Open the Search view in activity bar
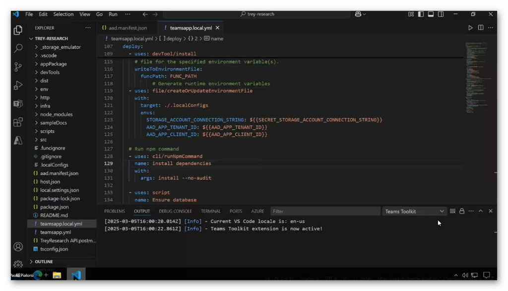The height and width of the screenshot is (291, 508). click(x=18, y=48)
